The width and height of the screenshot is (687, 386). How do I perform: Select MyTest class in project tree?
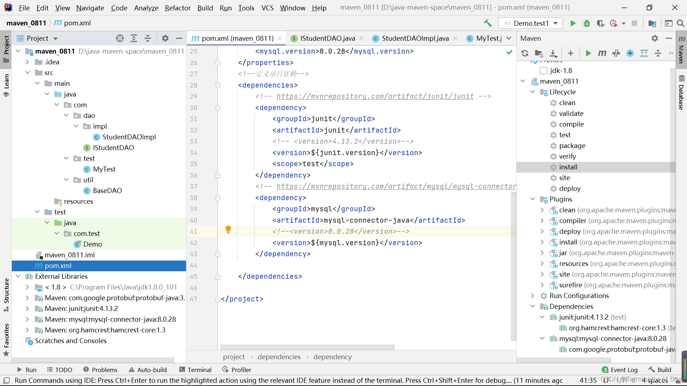[x=104, y=169]
